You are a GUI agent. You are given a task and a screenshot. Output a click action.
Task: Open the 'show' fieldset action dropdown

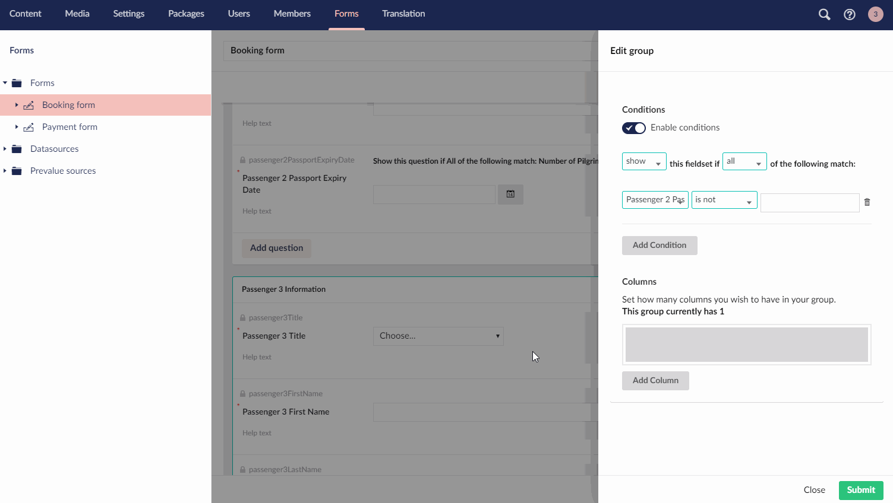tap(643, 161)
